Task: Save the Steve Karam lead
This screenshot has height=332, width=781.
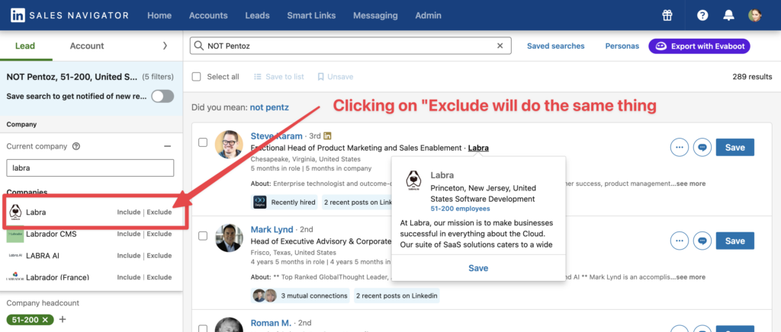Action: 734,148
